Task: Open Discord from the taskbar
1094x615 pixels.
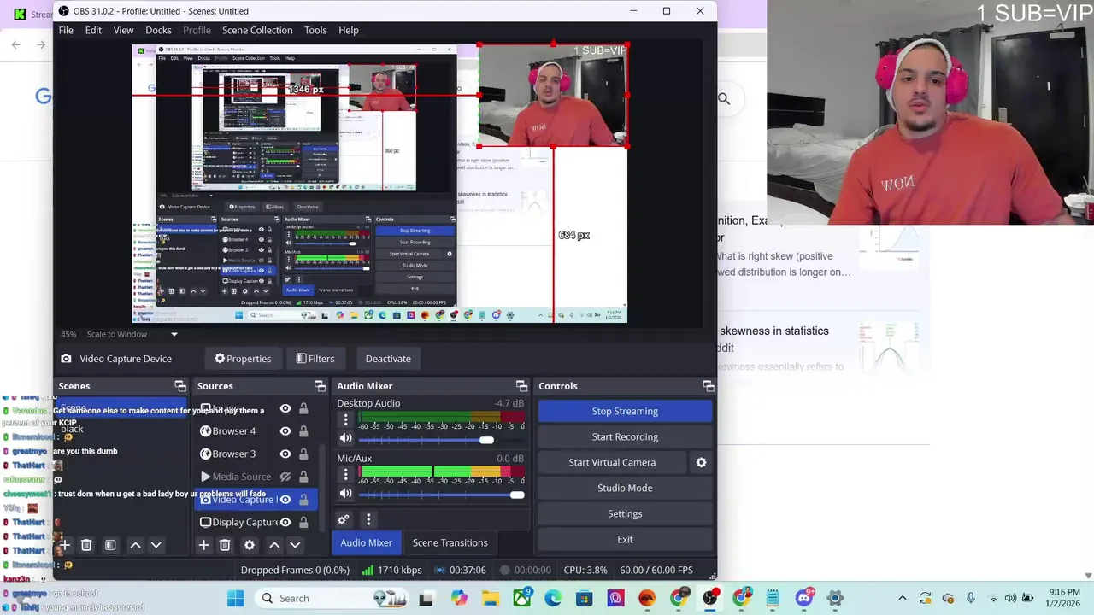Action: [x=803, y=598]
